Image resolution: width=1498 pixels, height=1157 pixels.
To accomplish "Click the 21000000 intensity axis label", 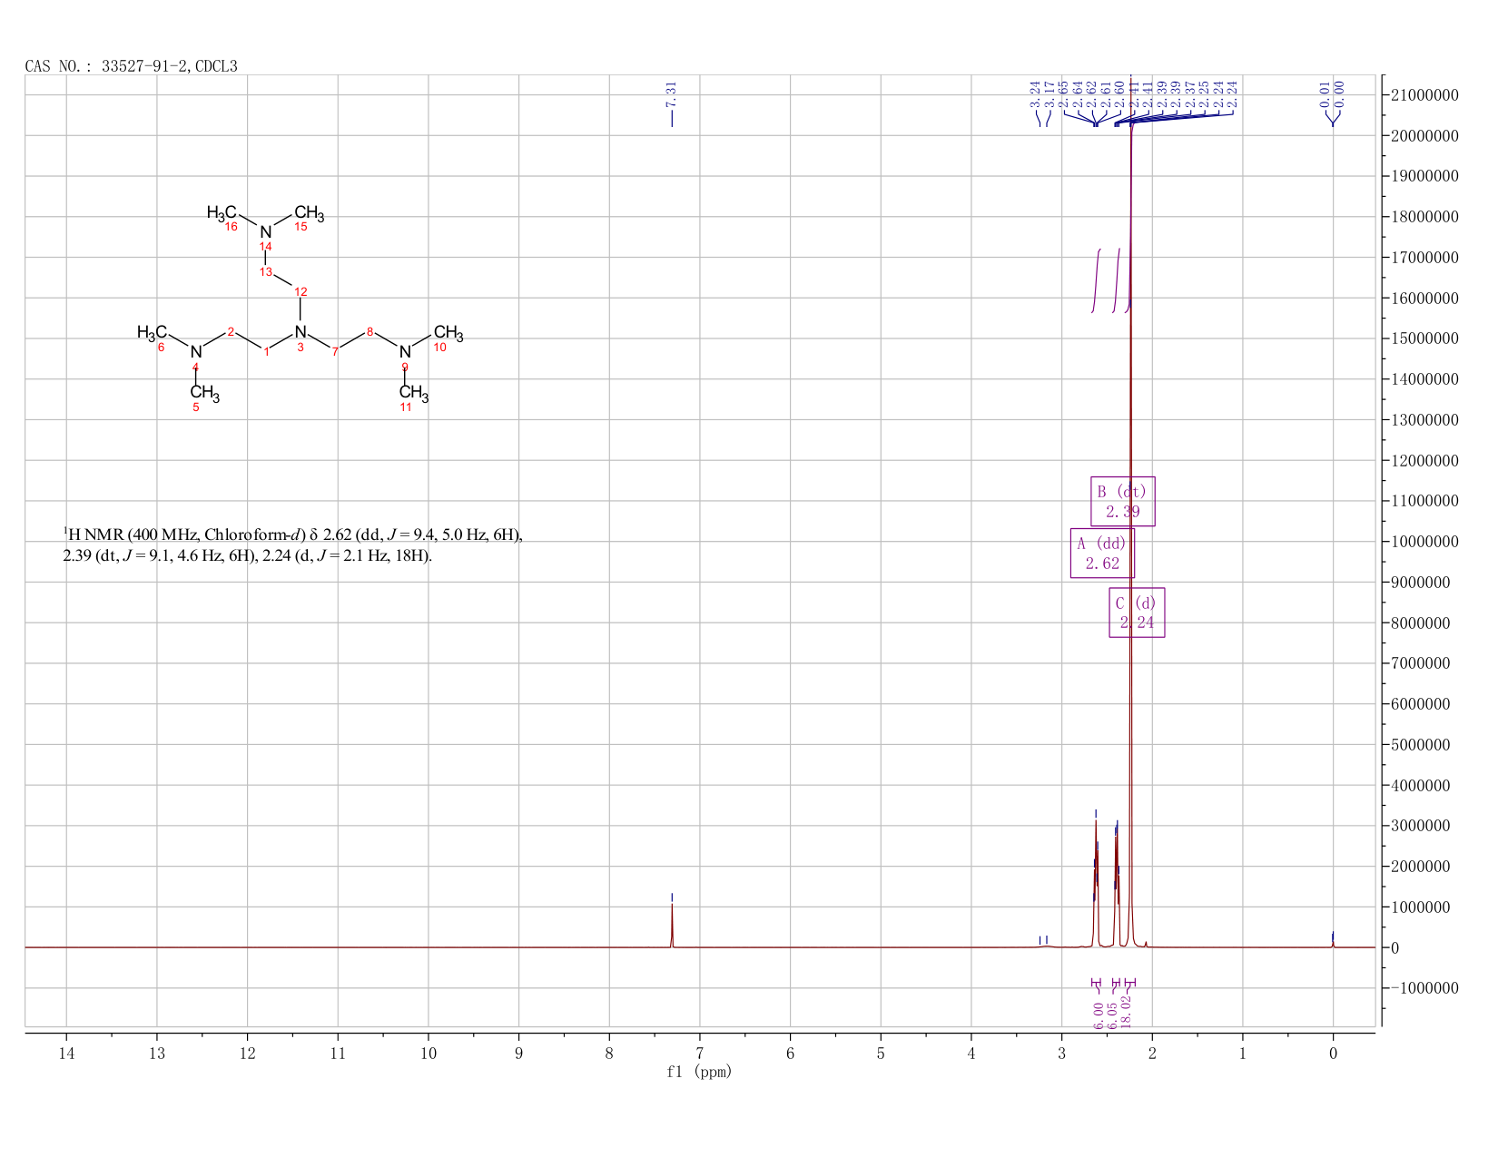I will pyautogui.click(x=1424, y=95).
